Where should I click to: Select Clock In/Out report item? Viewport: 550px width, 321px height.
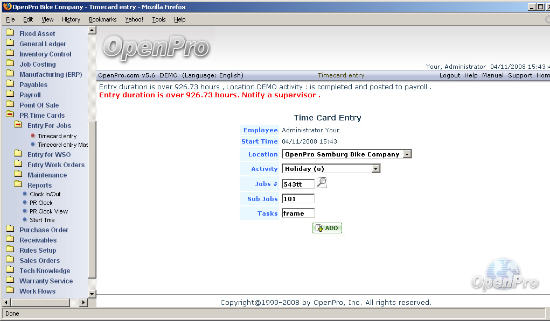pyautogui.click(x=45, y=194)
